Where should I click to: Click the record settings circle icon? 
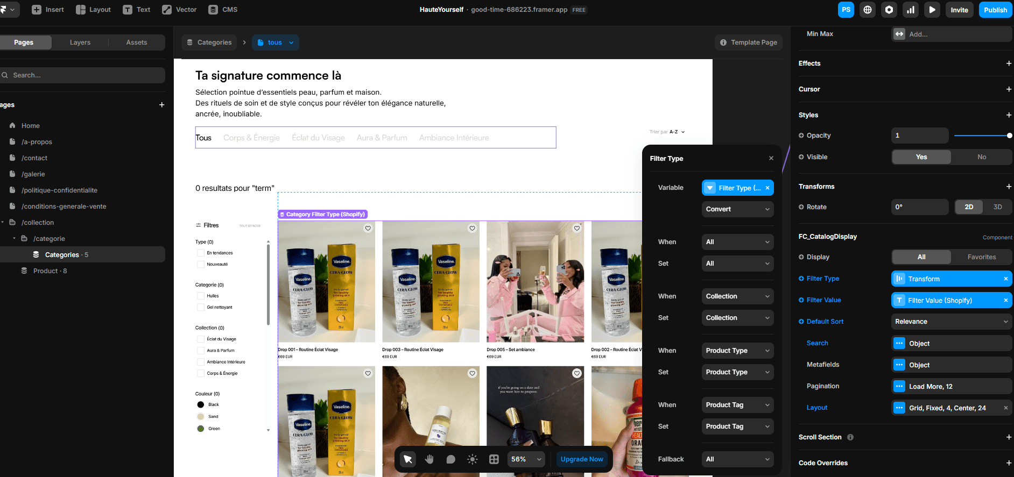click(x=889, y=10)
